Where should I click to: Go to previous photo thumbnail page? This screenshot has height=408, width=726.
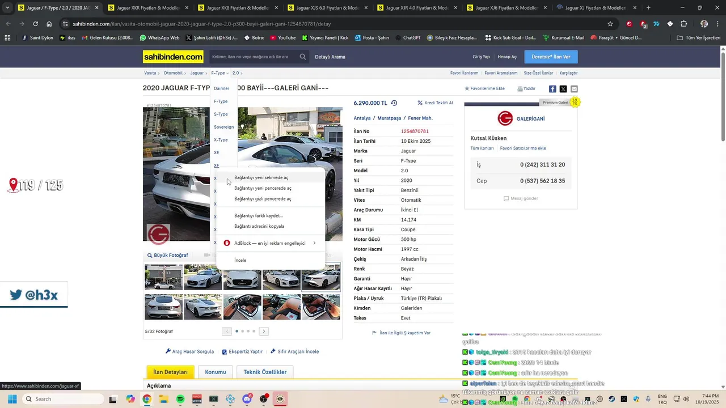[x=227, y=331]
